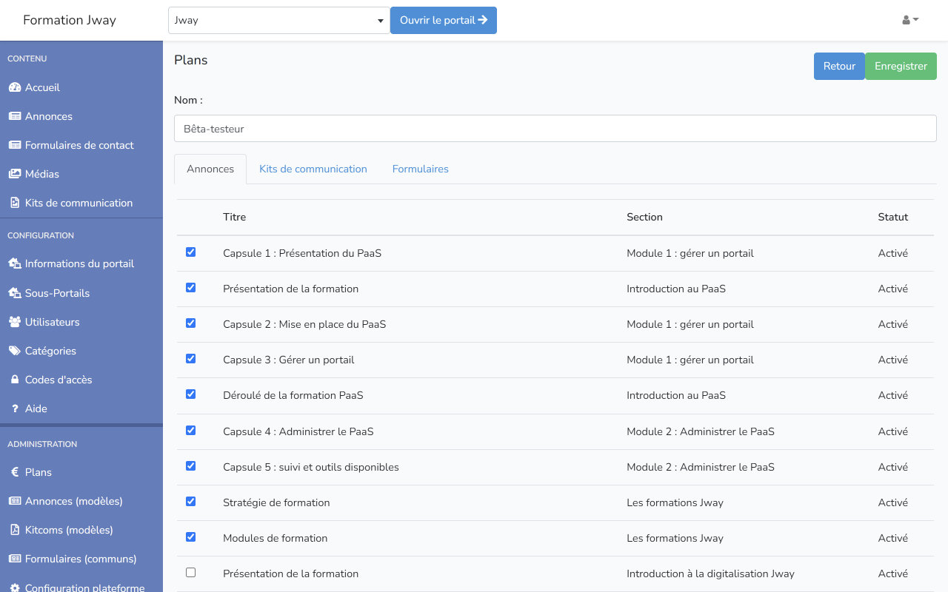
Task: Click the Kitcoms (modèles) document icon
Action: pos(15,530)
